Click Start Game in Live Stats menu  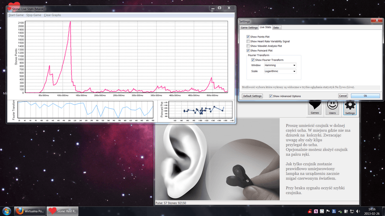(16, 15)
